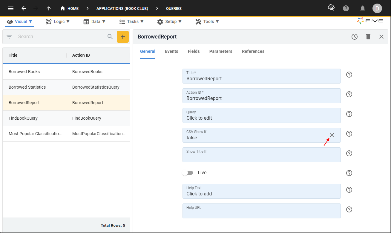
Task: Click the BorrowedBooks action ID cell
Action: click(87, 72)
